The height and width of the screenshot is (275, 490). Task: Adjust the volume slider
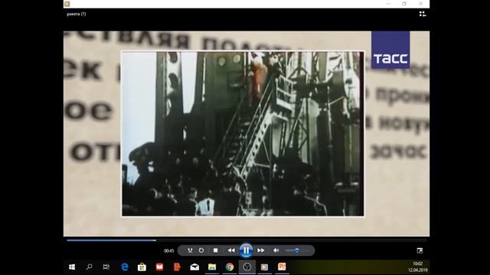296,251
